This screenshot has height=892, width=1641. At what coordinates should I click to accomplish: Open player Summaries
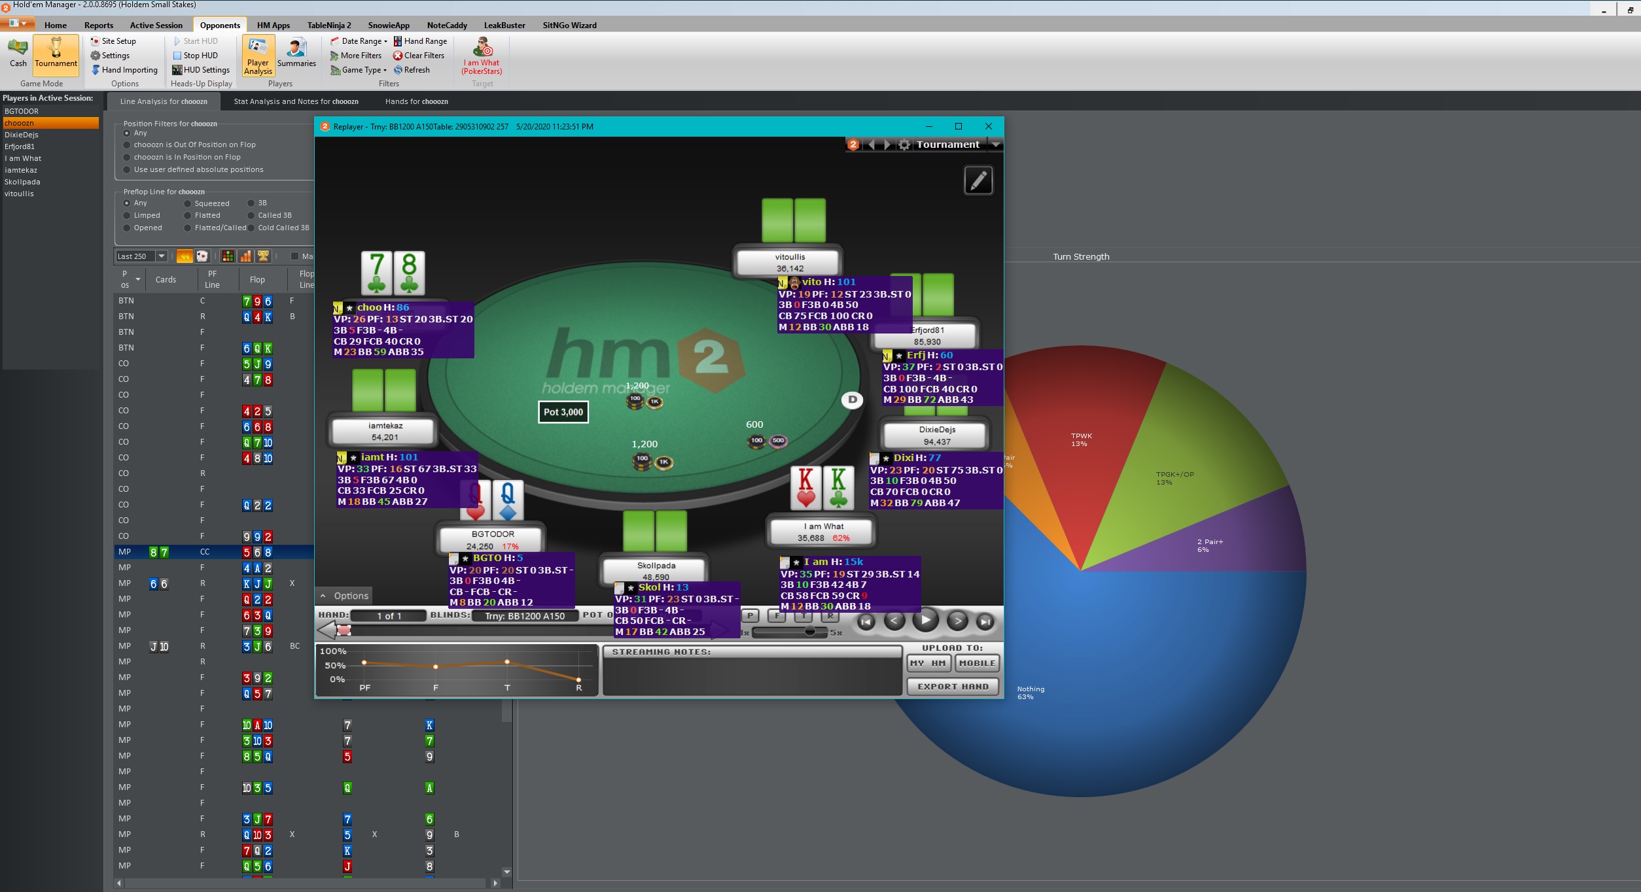coord(296,54)
